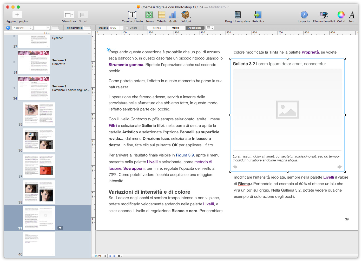This screenshot has width=362, height=262.
Task: Click the Eyeliner section label
Action: 57,38
